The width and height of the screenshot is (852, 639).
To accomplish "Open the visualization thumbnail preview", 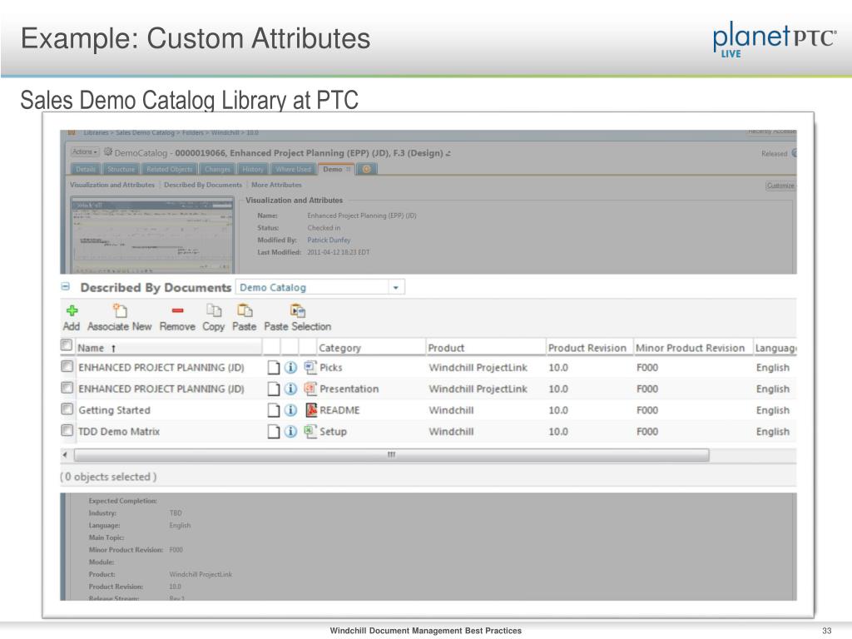I will tap(153, 235).
